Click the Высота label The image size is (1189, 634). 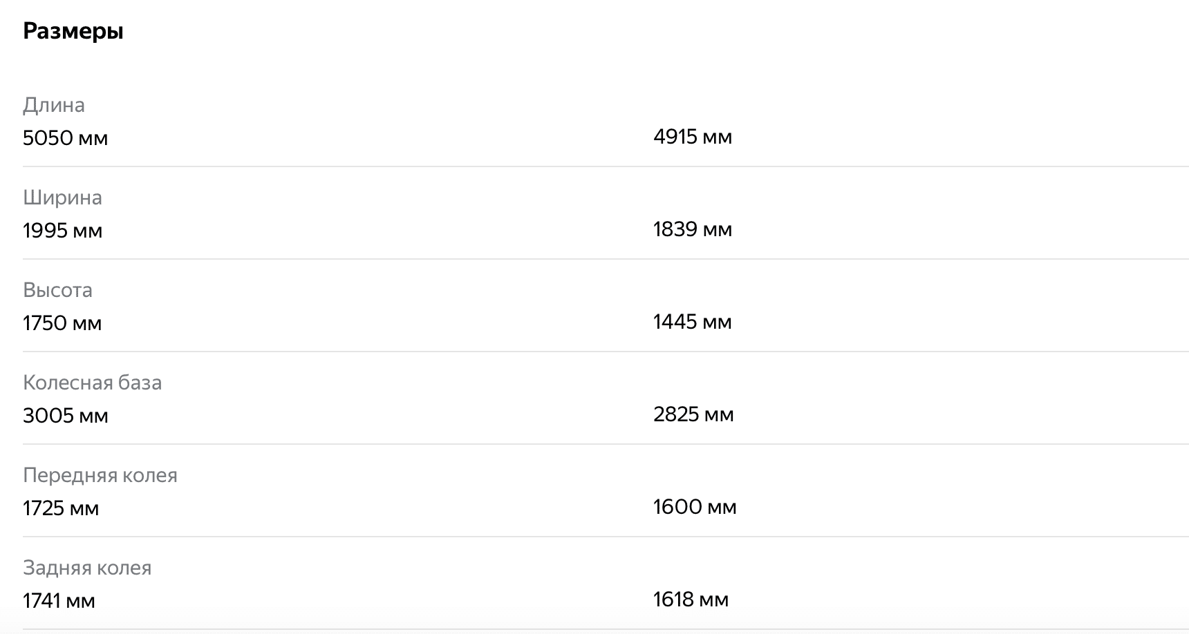pyautogui.click(x=57, y=290)
